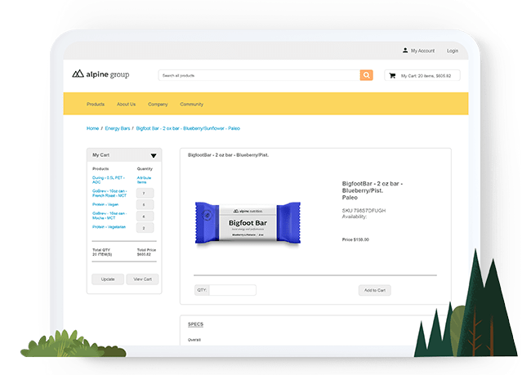Click the orange search magnifier button
Image resolution: width=531 pixels, height=375 pixels.
coord(367,75)
